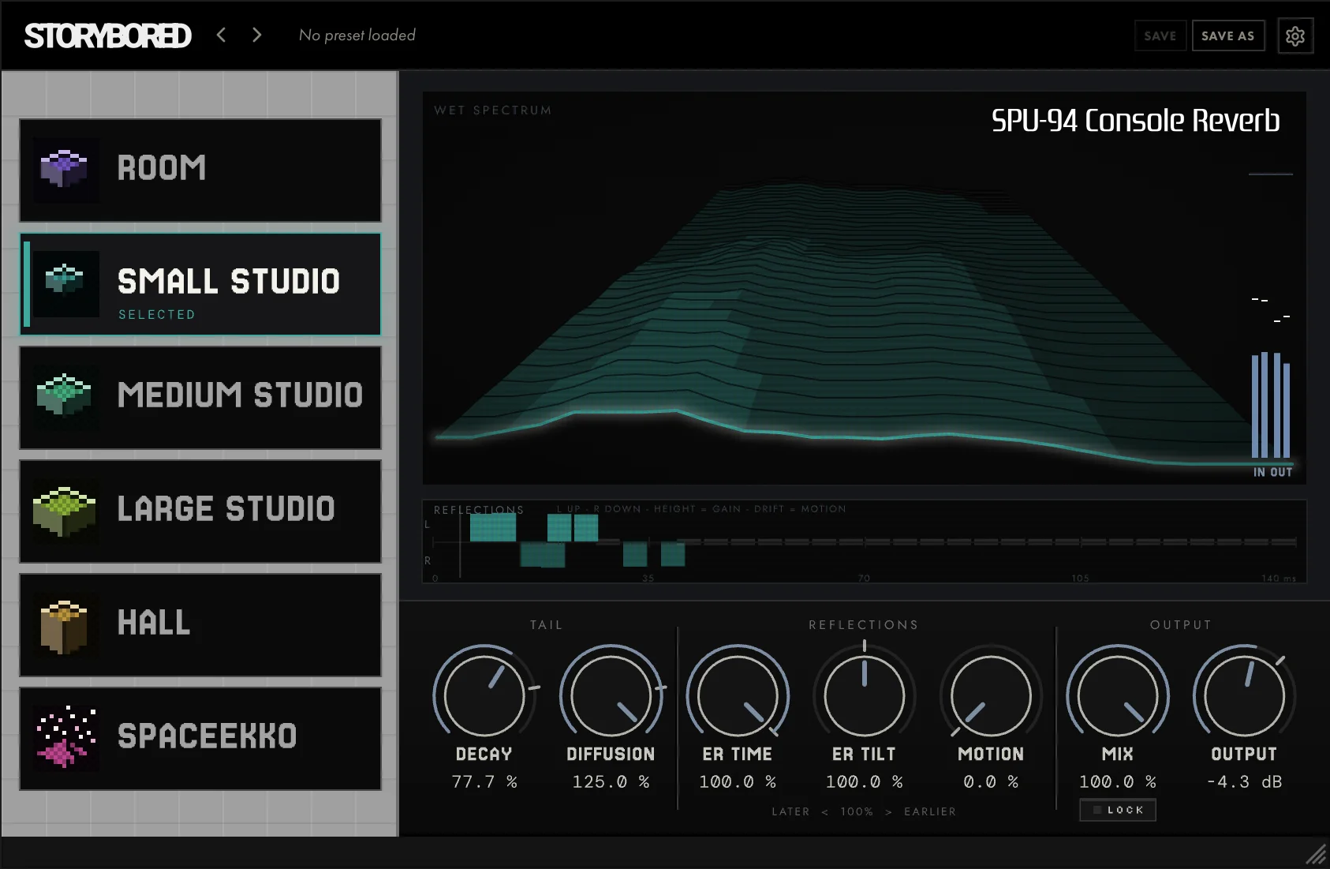Go to next preset arrow
1330x869 pixels.
pyautogui.click(x=256, y=35)
